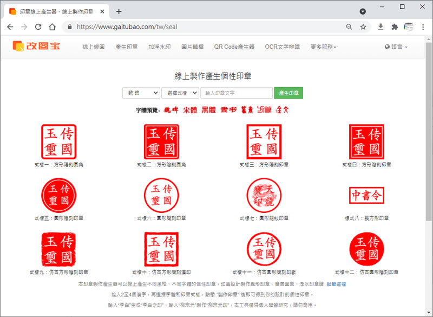The width and height of the screenshot is (433, 317).
Task: Open the 語言 language selector
Action: coord(396,47)
